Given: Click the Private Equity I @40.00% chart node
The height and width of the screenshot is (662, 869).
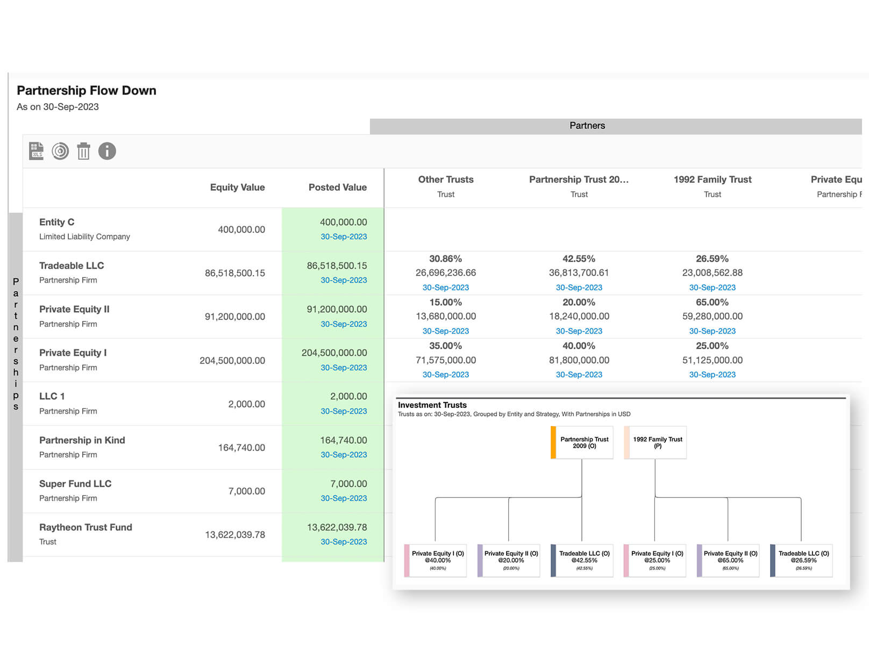Looking at the screenshot, I should (x=437, y=560).
